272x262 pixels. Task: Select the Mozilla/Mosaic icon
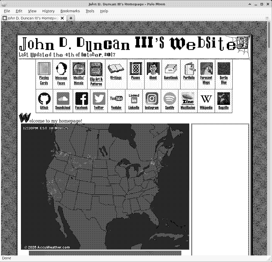(x=79, y=68)
